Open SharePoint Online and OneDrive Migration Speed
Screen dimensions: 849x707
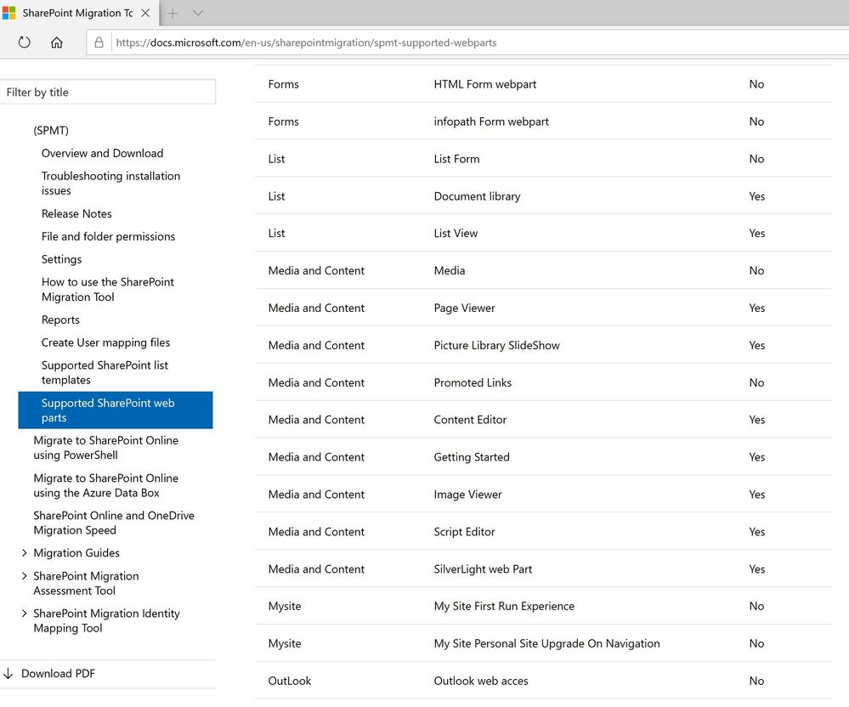point(114,523)
